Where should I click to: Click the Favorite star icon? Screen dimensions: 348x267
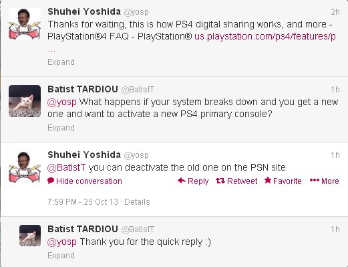point(268,180)
